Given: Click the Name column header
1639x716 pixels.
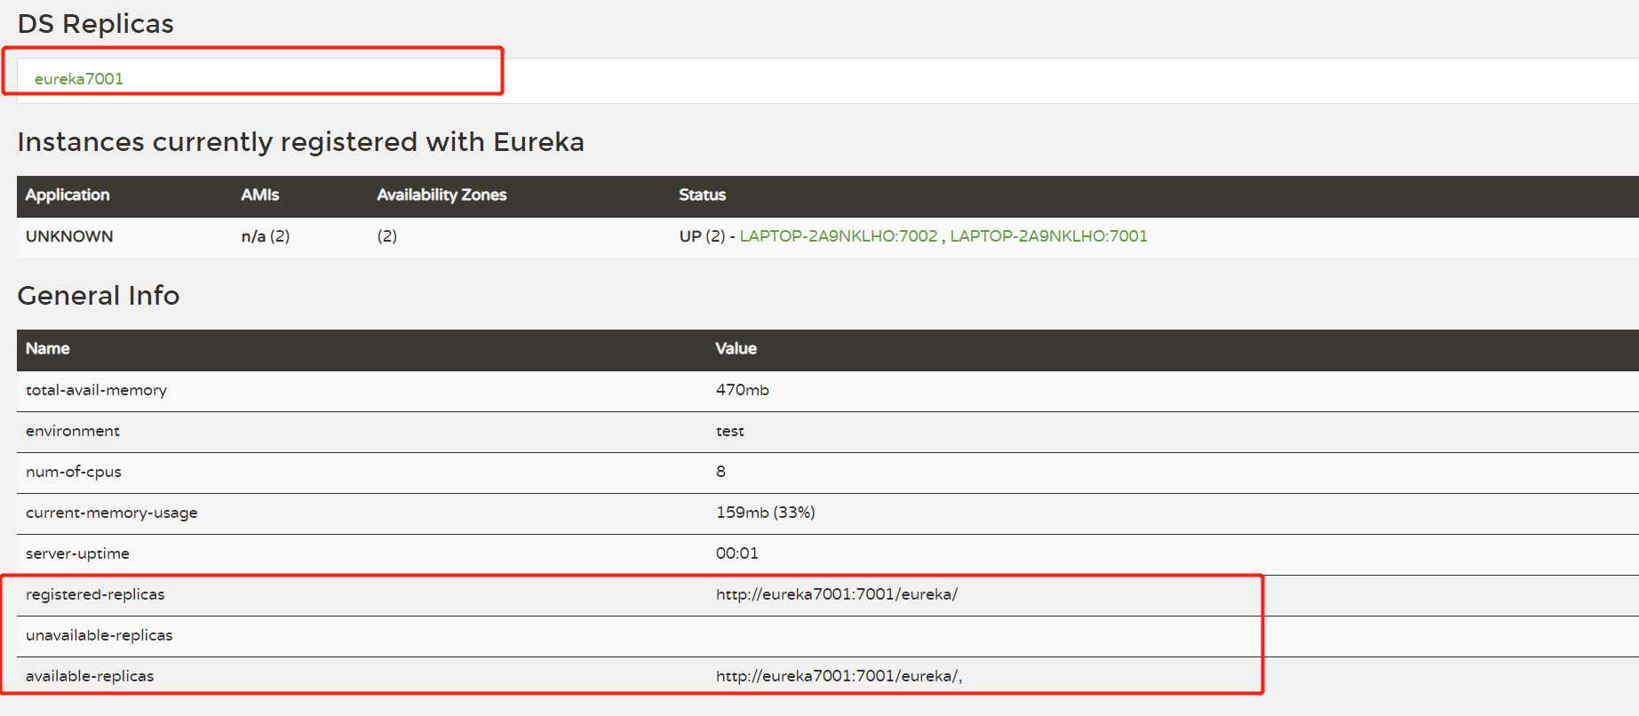Looking at the screenshot, I should (x=48, y=348).
